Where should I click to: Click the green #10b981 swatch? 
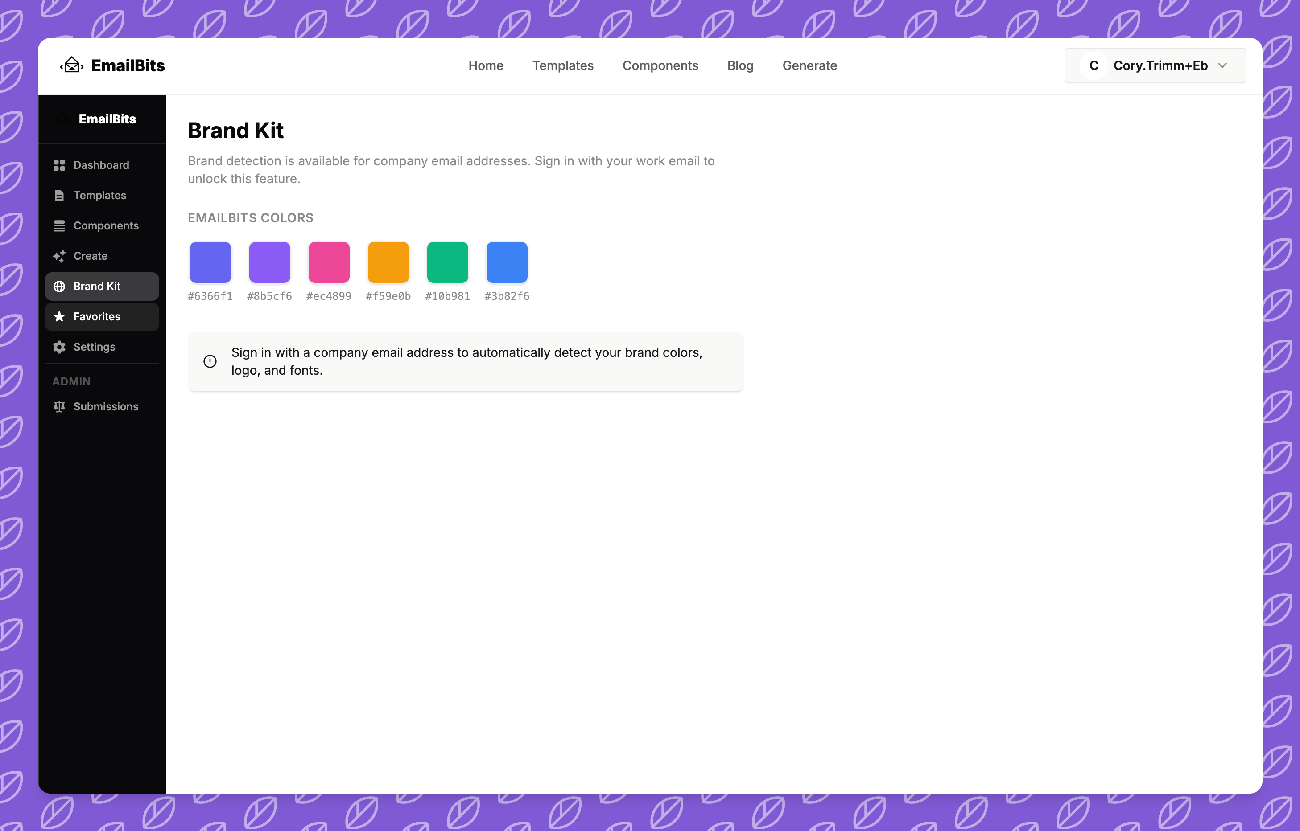(x=447, y=263)
